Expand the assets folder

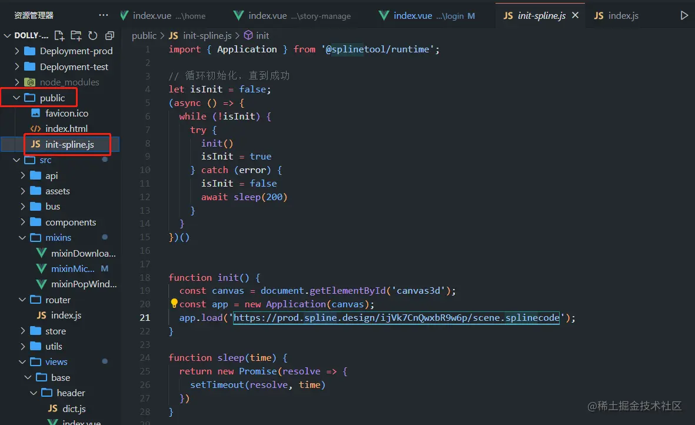pos(22,191)
